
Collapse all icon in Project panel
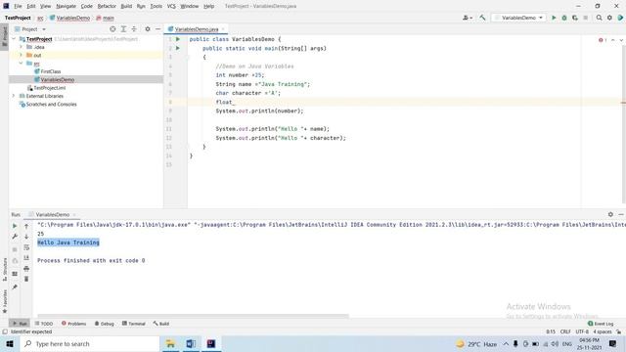pos(134,29)
